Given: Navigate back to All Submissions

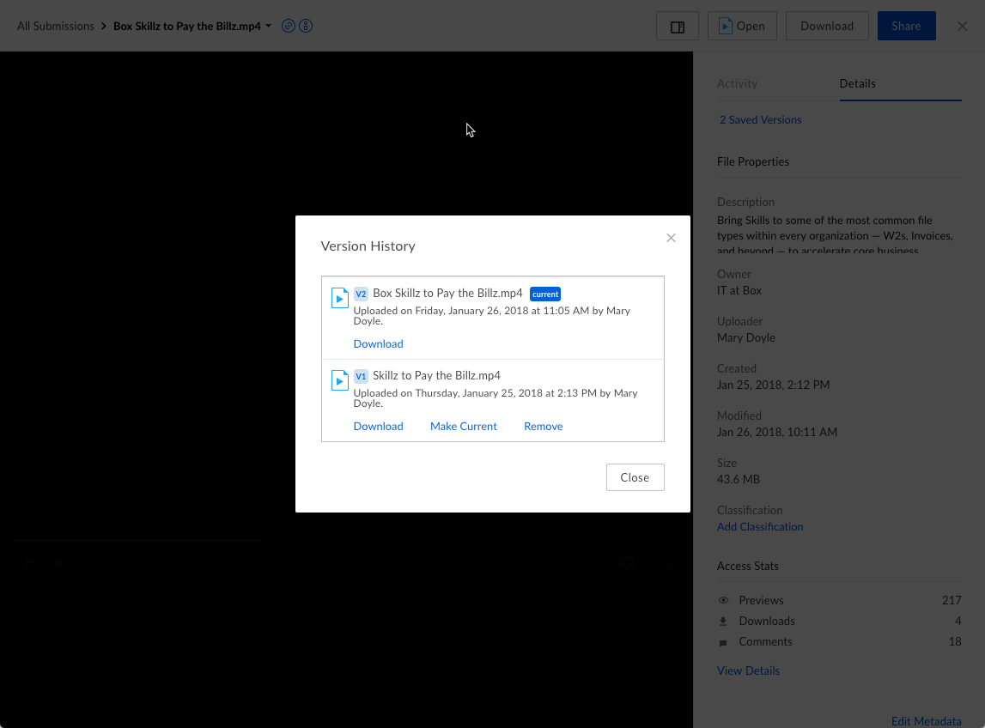Looking at the screenshot, I should [x=55, y=26].
